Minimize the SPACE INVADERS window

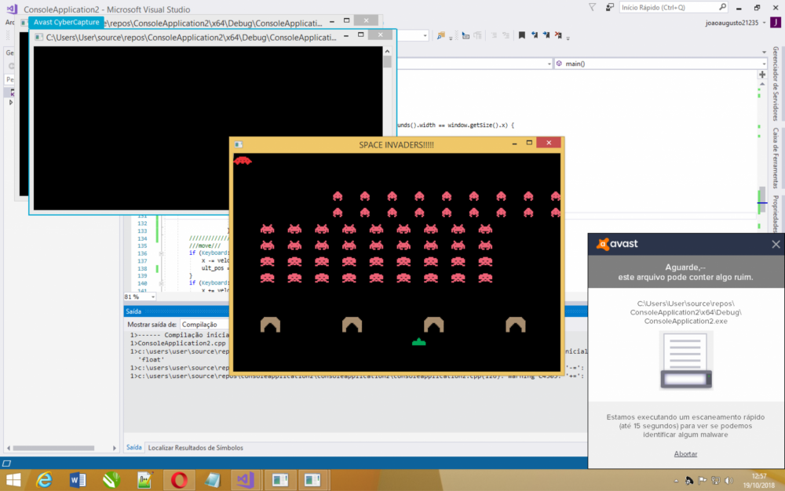514,144
